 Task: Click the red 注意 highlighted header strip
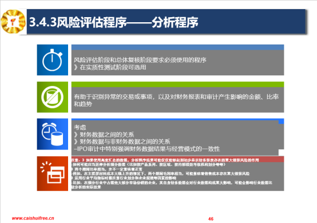(x=177, y=160)
